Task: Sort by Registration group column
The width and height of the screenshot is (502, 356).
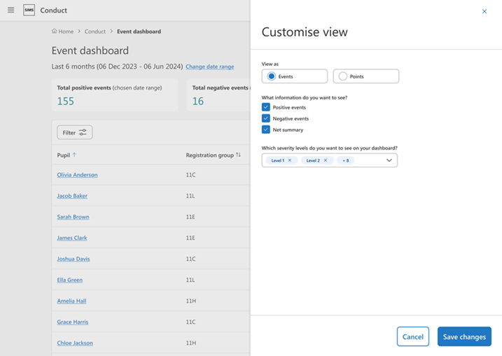Action: coord(238,155)
